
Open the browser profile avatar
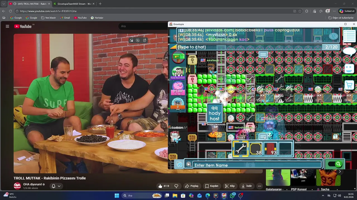[327, 11]
